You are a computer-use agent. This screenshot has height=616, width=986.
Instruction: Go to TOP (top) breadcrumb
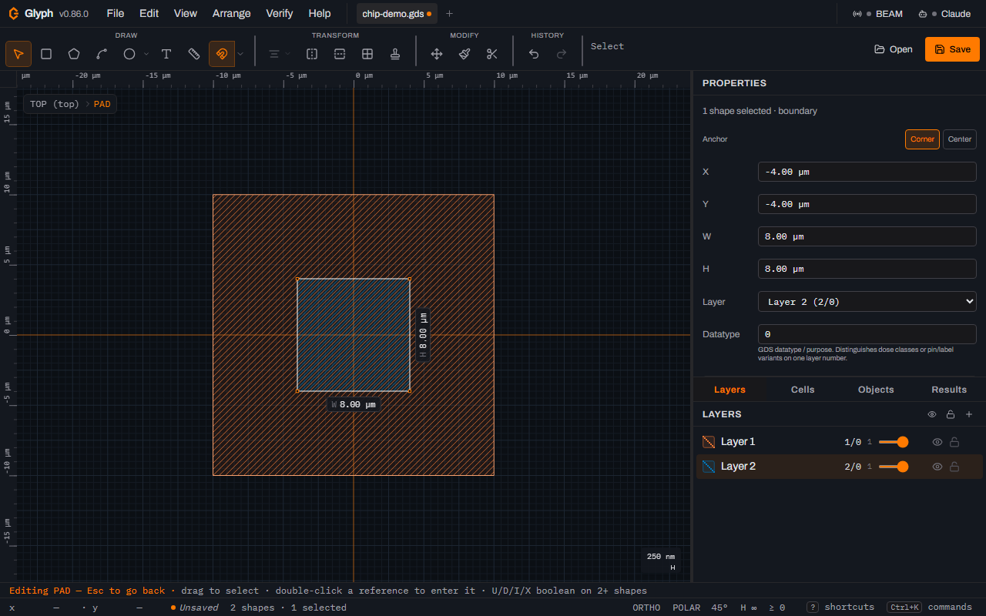(55, 104)
